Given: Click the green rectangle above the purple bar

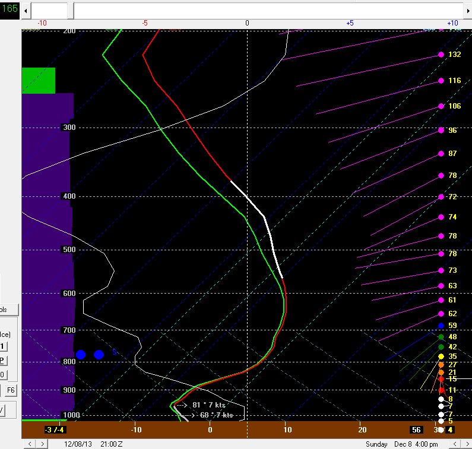Looking at the screenshot, I should tap(39, 80).
